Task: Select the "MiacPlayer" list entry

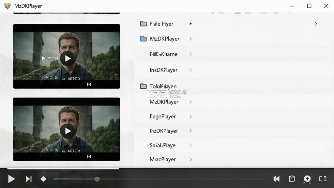Action: 163,159
